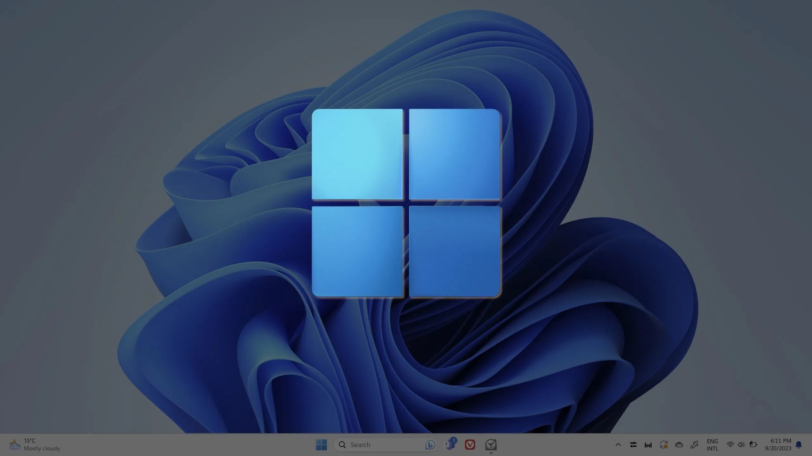Expand hidden system tray icons chevron
Viewport: 812px width, 456px height.
tap(618, 445)
